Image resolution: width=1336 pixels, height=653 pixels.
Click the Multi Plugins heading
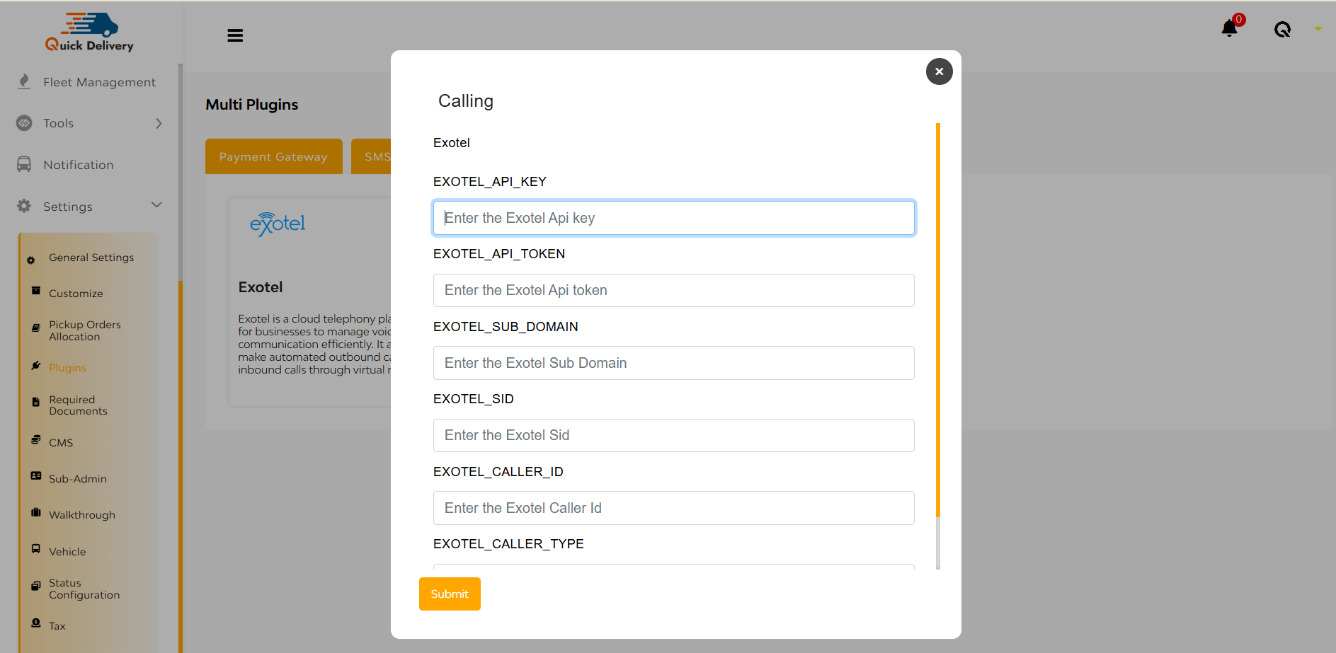tap(252, 105)
